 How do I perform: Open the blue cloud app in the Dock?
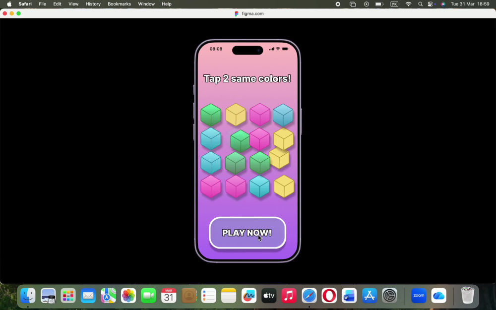point(439,296)
